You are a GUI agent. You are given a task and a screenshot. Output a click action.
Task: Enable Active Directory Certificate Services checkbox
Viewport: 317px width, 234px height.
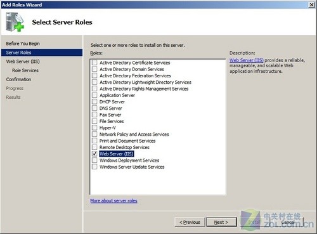tap(94, 63)
